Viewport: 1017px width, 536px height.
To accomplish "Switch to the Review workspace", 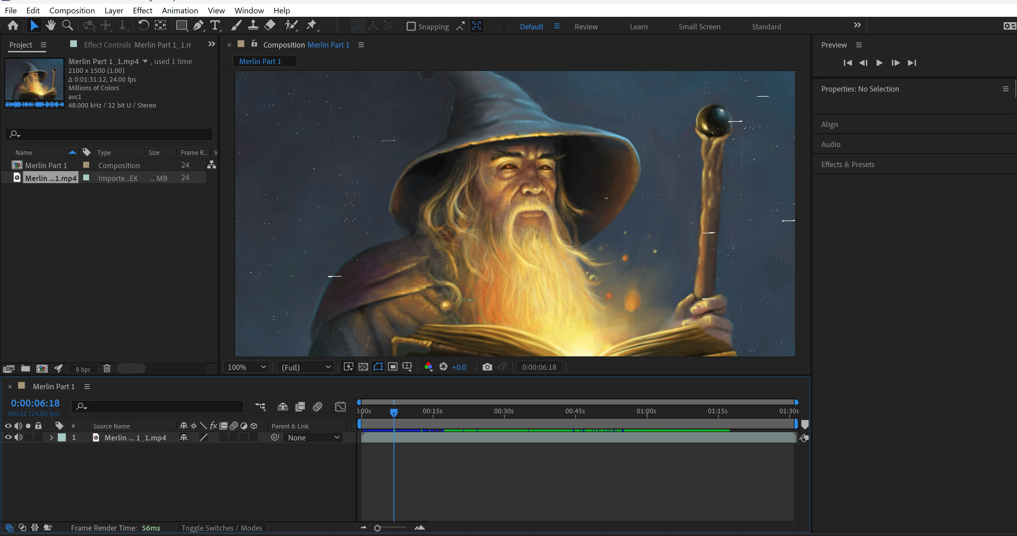I will [x=586, y=26].
